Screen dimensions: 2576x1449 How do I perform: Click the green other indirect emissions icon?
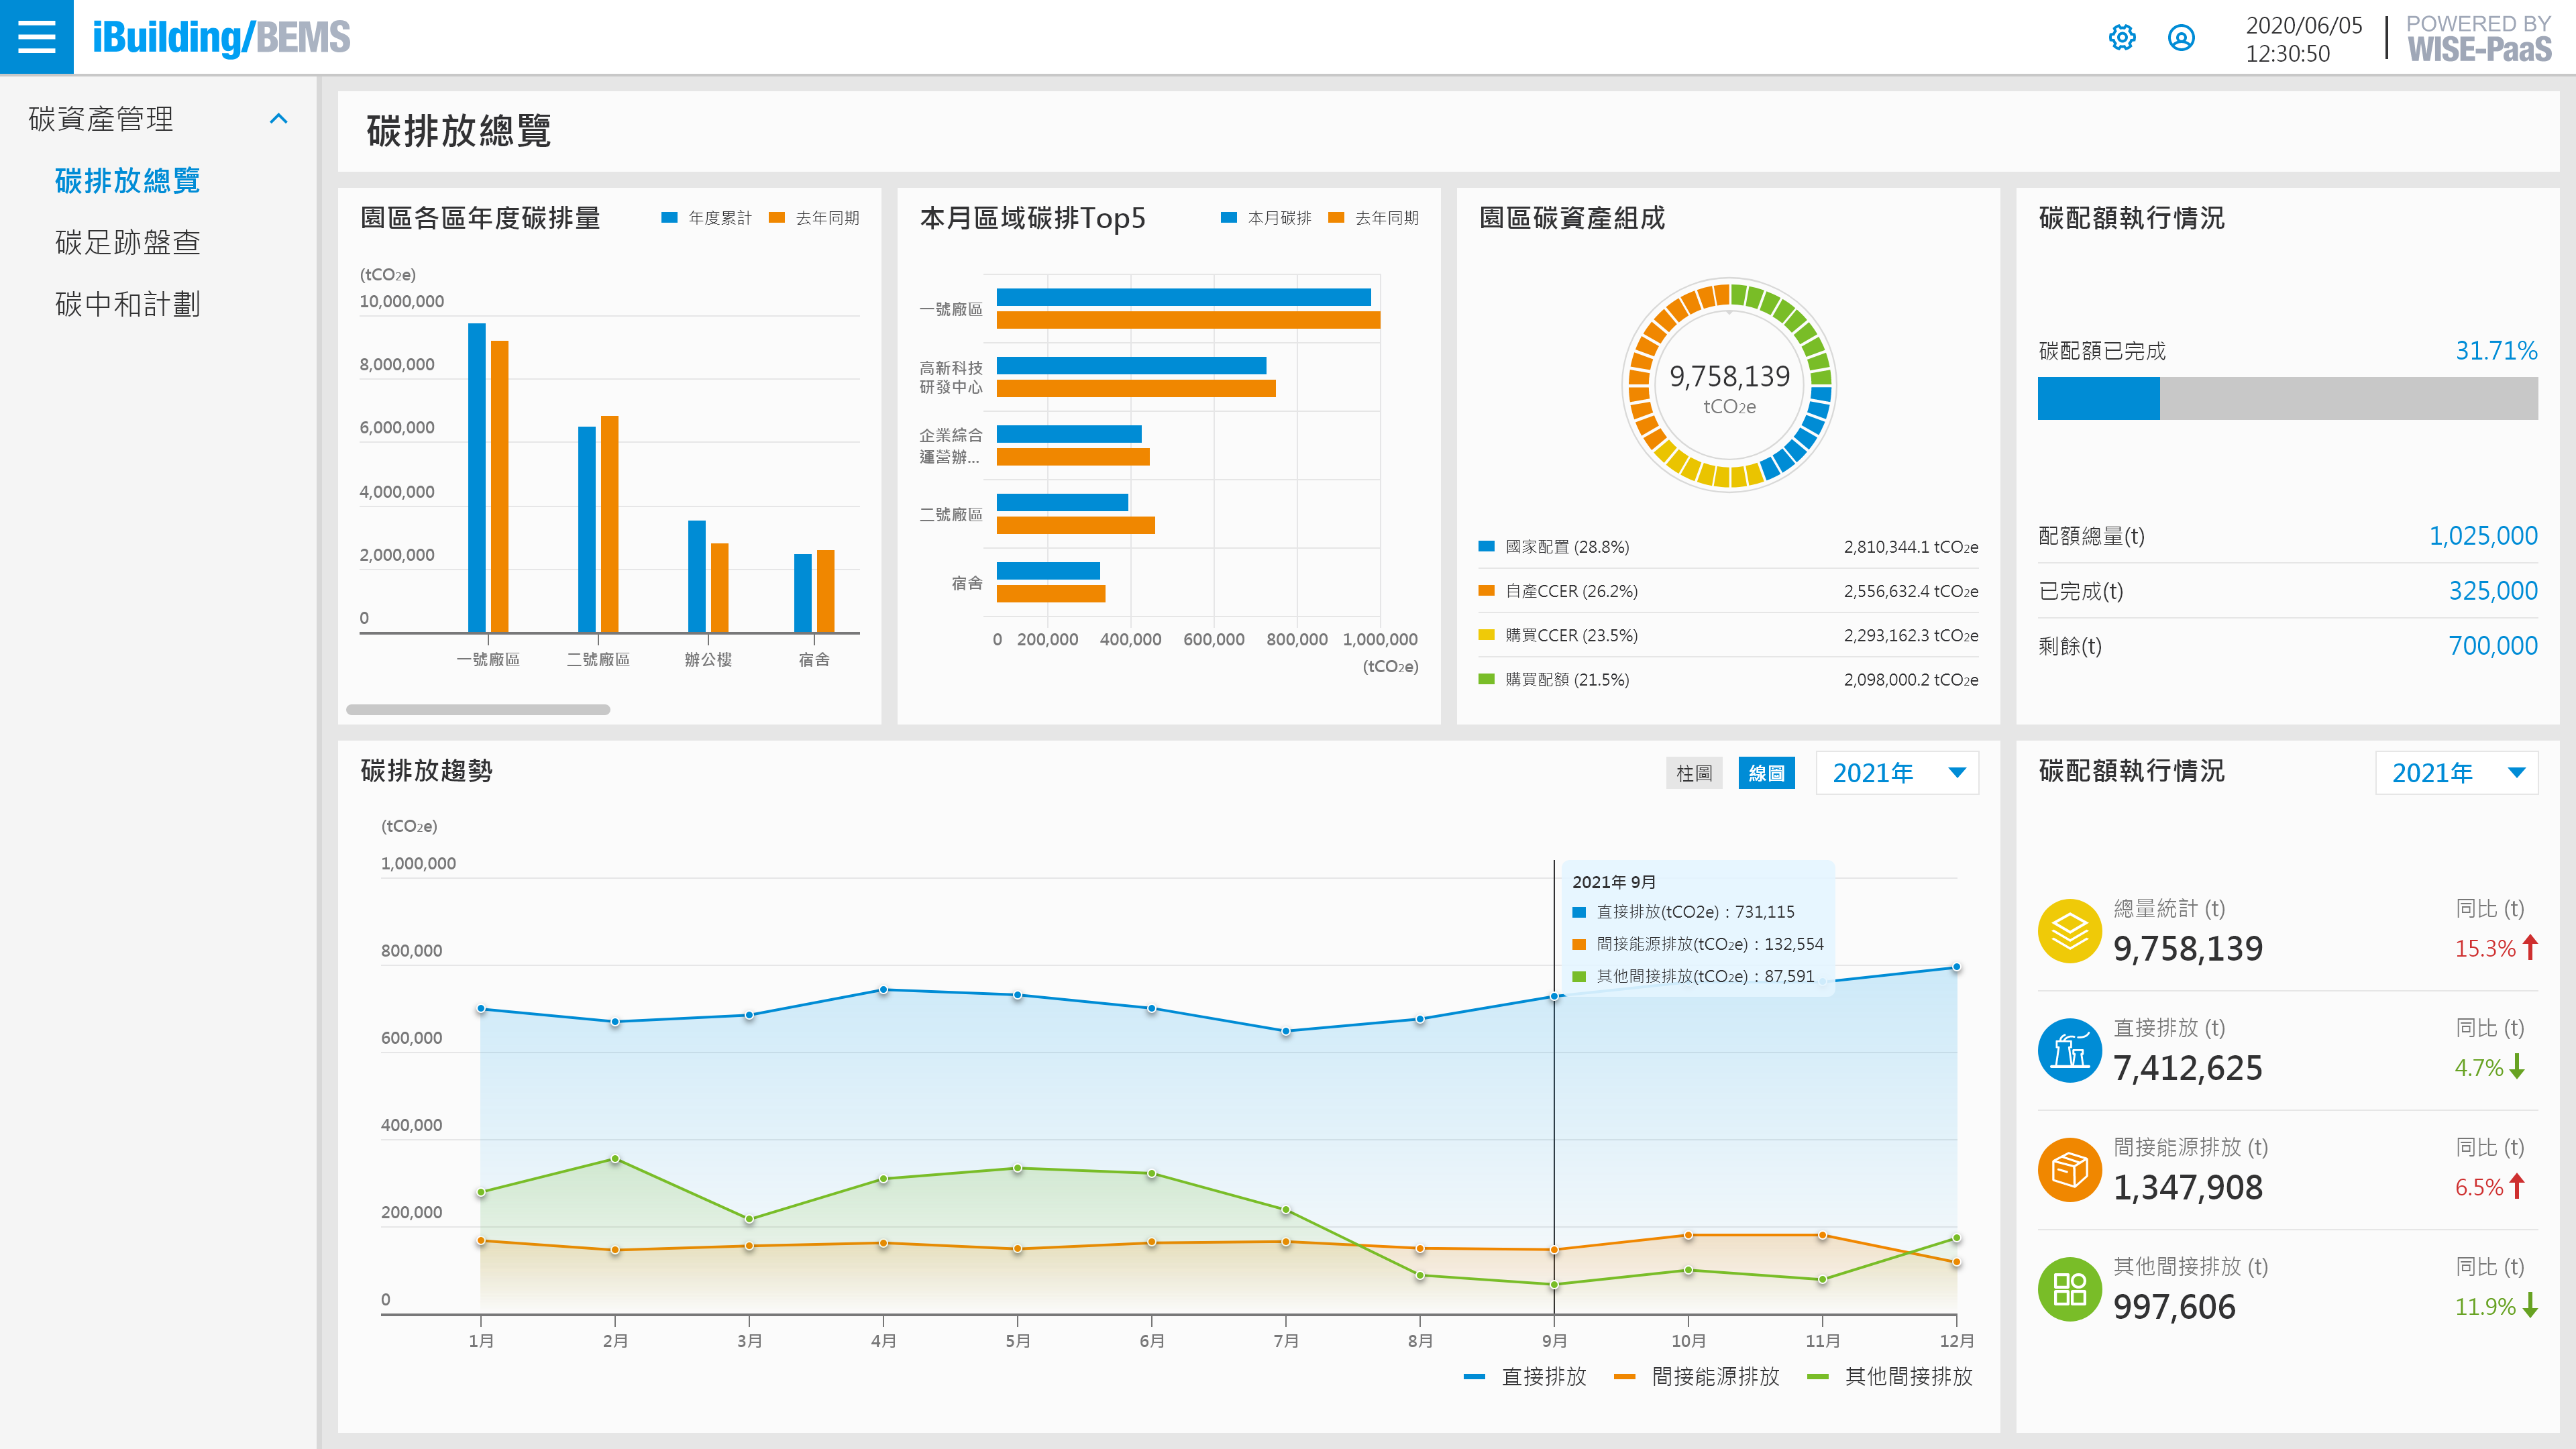click(2069, 1289)
